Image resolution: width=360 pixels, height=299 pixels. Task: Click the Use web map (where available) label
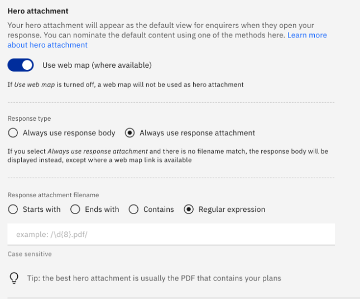click(x=97, y=65)
